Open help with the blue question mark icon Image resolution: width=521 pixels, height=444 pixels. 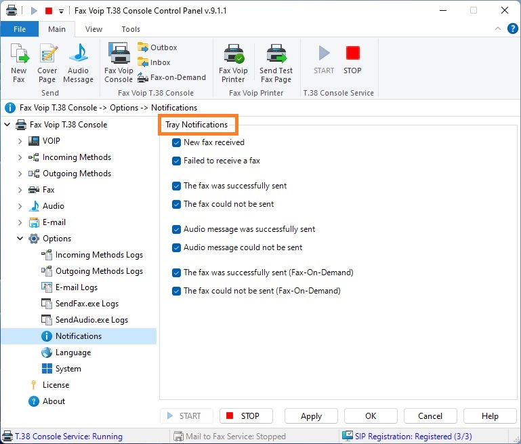(x=512, y=28)
